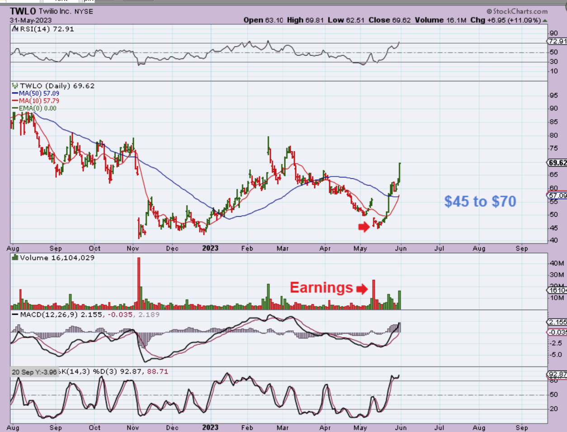
Task: Click the candlestick icon beside TWLO (Daily)
Action: [x=15, y=85]
